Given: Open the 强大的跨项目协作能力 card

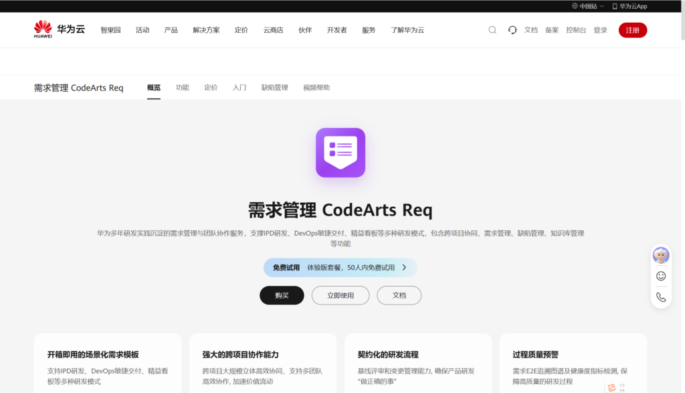Looking at the screenshot, I should tap(263, 364).
